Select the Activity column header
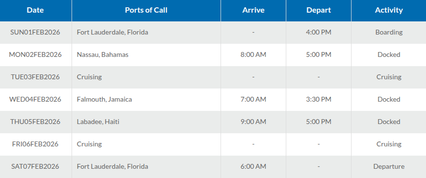The height and width of the screenshot is (178, 426). (389, 10)
